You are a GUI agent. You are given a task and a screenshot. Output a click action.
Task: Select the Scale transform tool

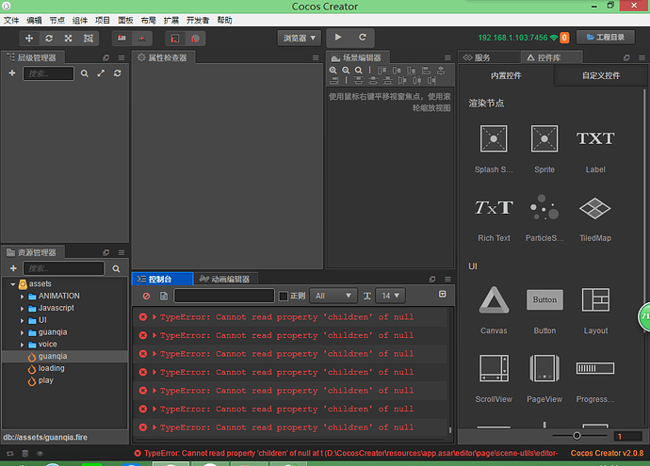pyautogui.click(x=69, y=39)
